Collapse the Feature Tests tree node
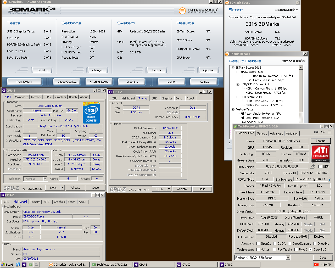Image resolution: width=335 pixels, height=268 pixels. click(x=233, y=109)
